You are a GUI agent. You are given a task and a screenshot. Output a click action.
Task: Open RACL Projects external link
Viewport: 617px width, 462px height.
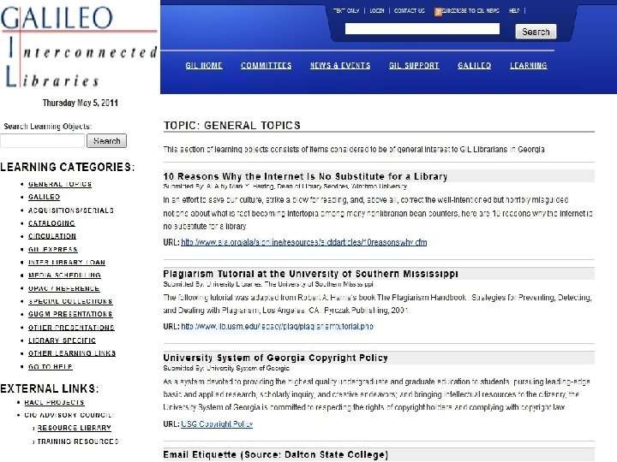click(54, 402)
